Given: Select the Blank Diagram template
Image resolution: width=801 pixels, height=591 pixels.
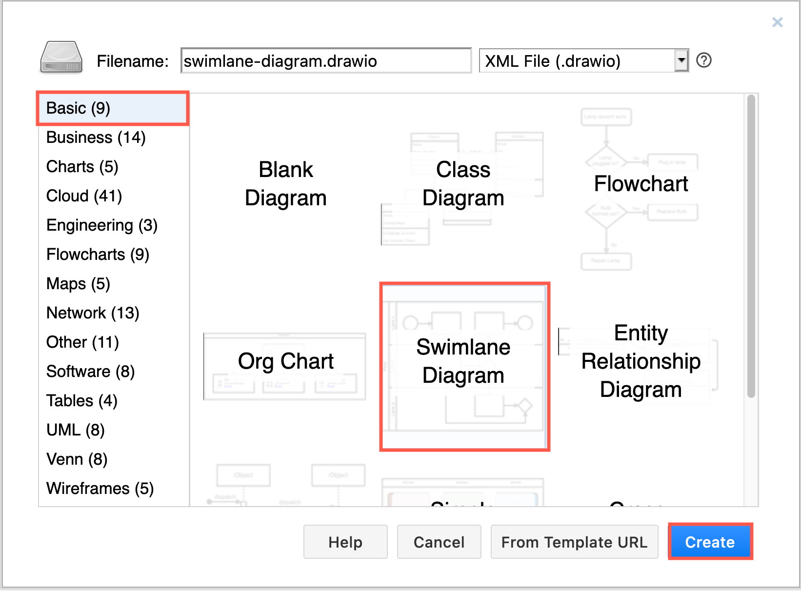Looking at the screenshot, I should [x=285, y=183].
